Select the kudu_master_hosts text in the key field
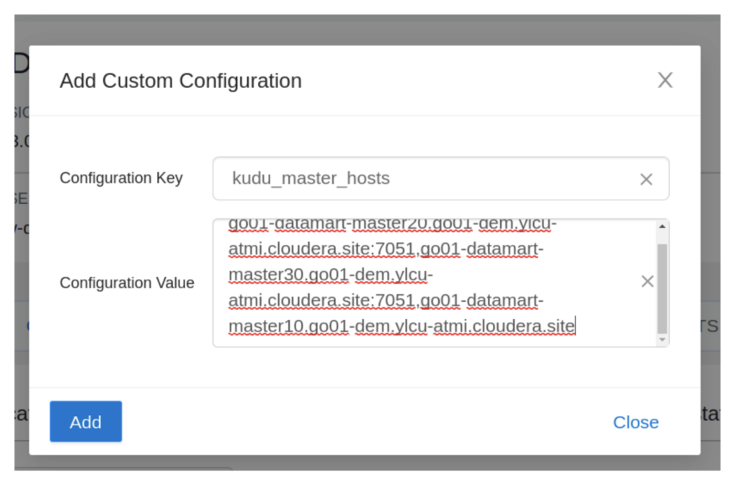Viewport: 738px width, 485px height. click(x=311, y=178)
